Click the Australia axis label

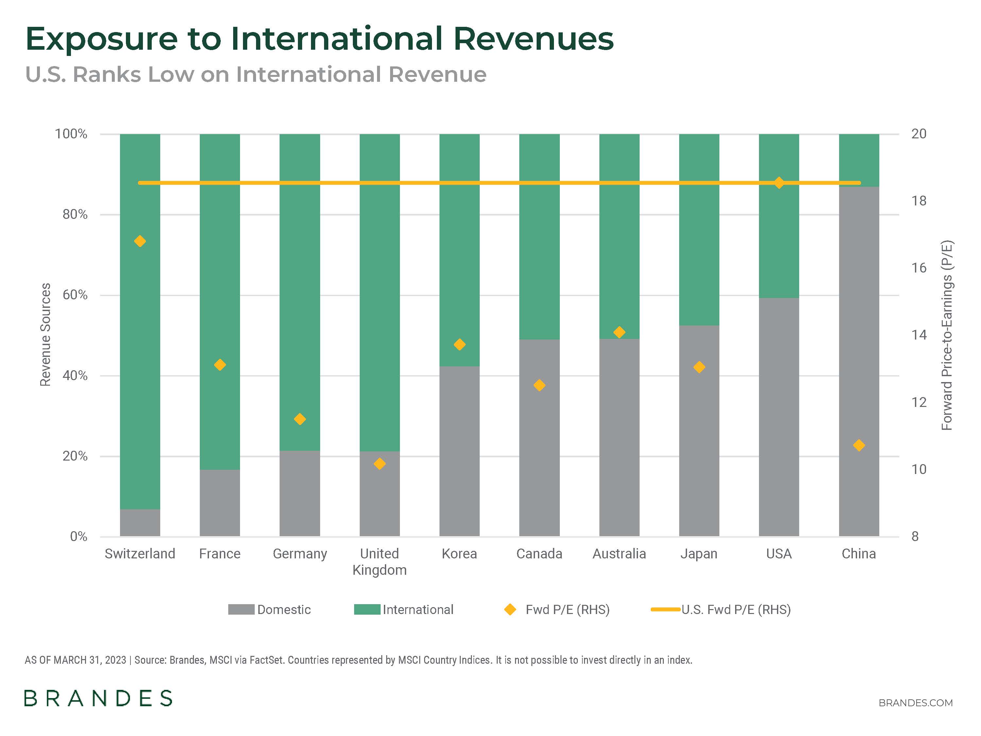[x=619, y=554]
